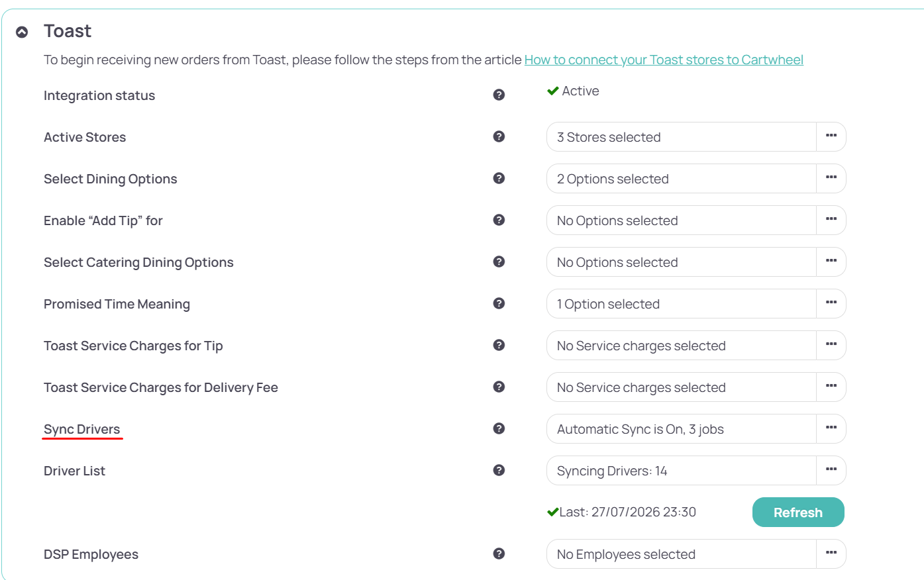Open the "1 Option selected" field
The width and height of the screenshot is (924, 580).
(x=682, y=304)
